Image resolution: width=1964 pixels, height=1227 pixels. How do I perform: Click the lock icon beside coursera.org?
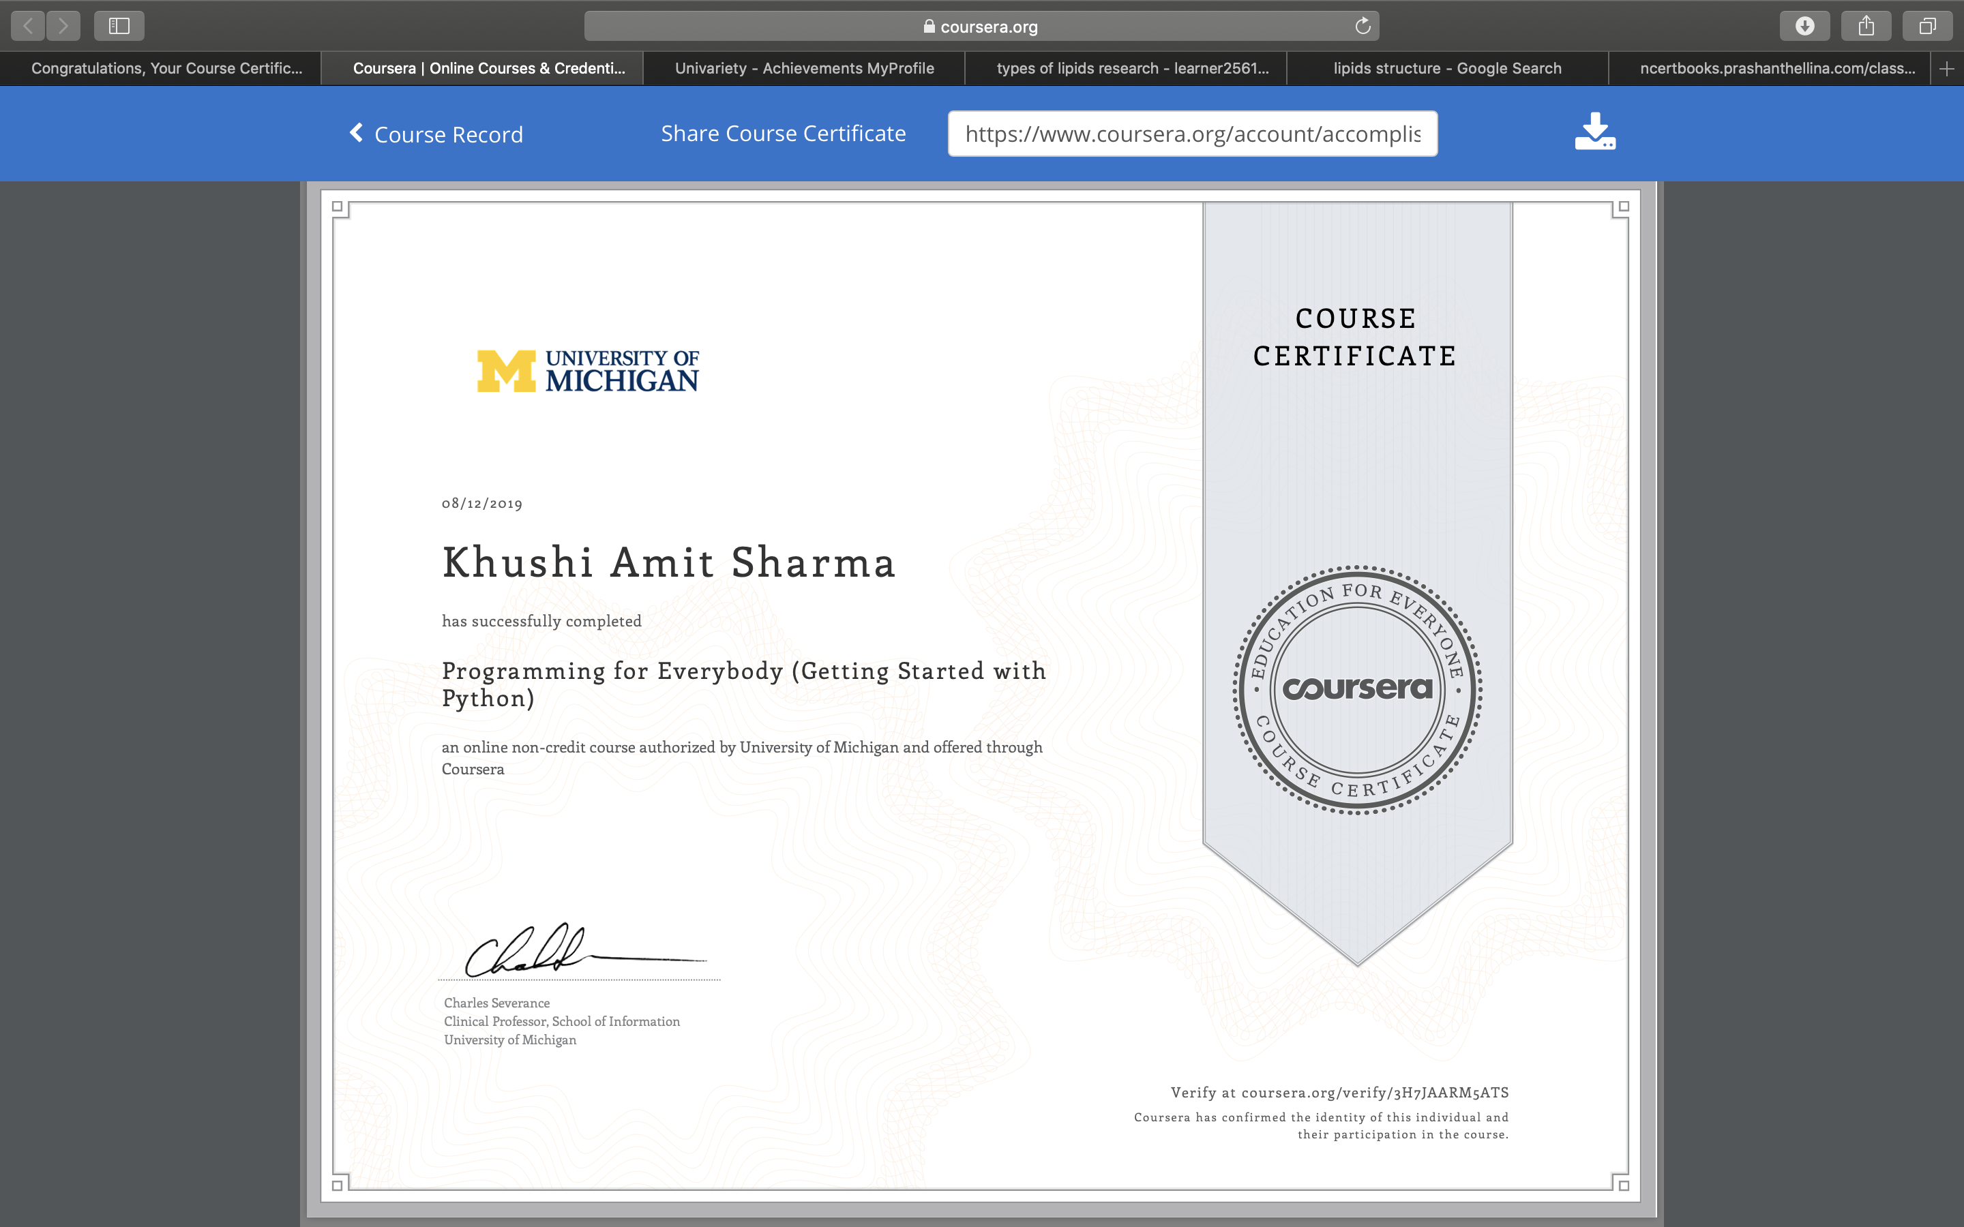click(929, 26)
